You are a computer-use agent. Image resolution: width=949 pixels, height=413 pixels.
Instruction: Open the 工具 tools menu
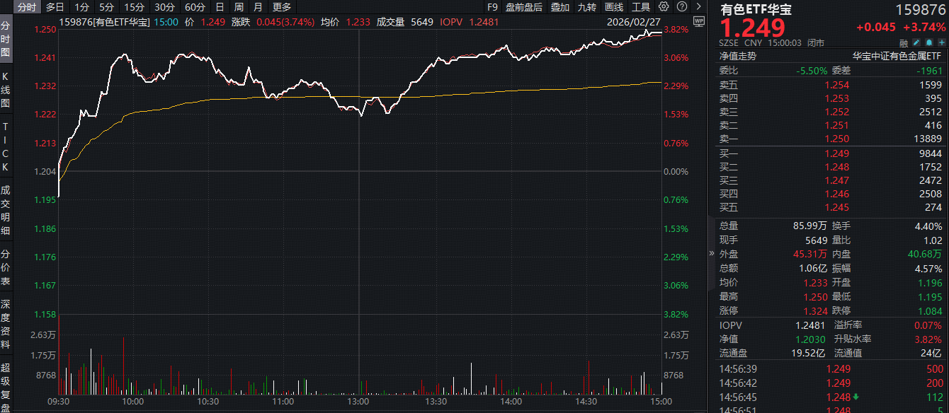point(640,7)
